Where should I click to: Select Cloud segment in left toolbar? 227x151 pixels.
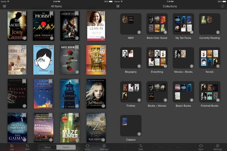click(48, 147)
